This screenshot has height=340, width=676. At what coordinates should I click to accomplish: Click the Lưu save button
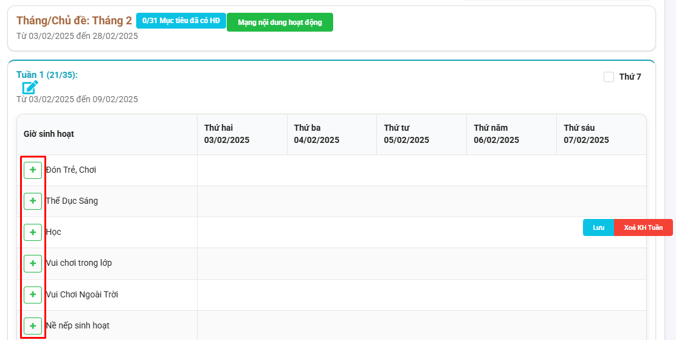pos(598,227)
